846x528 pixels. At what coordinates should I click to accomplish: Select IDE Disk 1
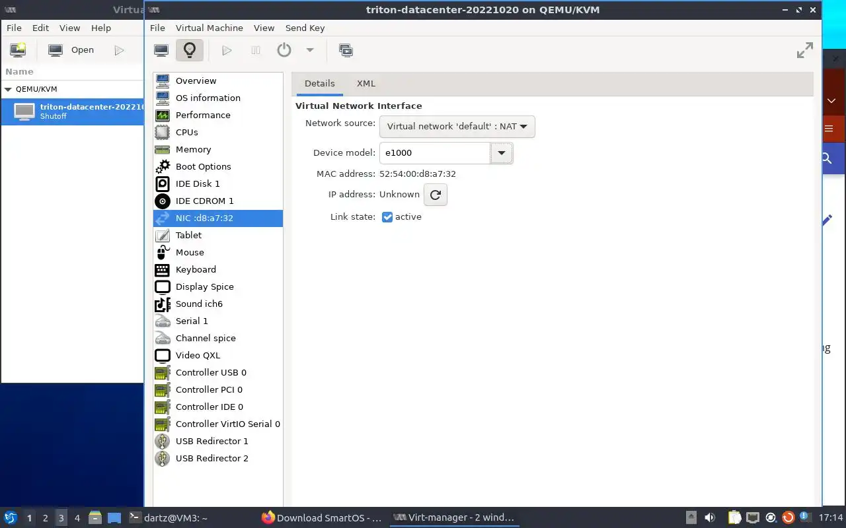218,183
